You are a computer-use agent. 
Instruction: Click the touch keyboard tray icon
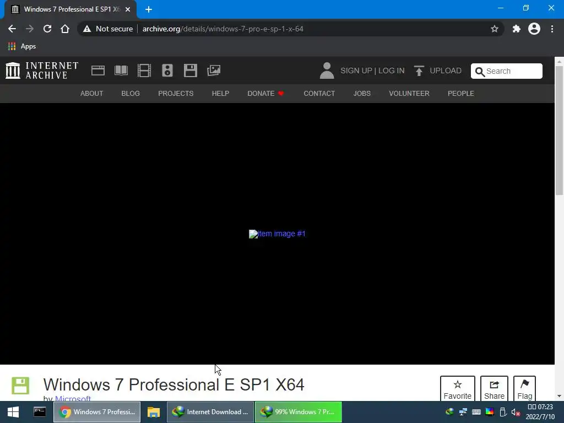click(476, 412)
